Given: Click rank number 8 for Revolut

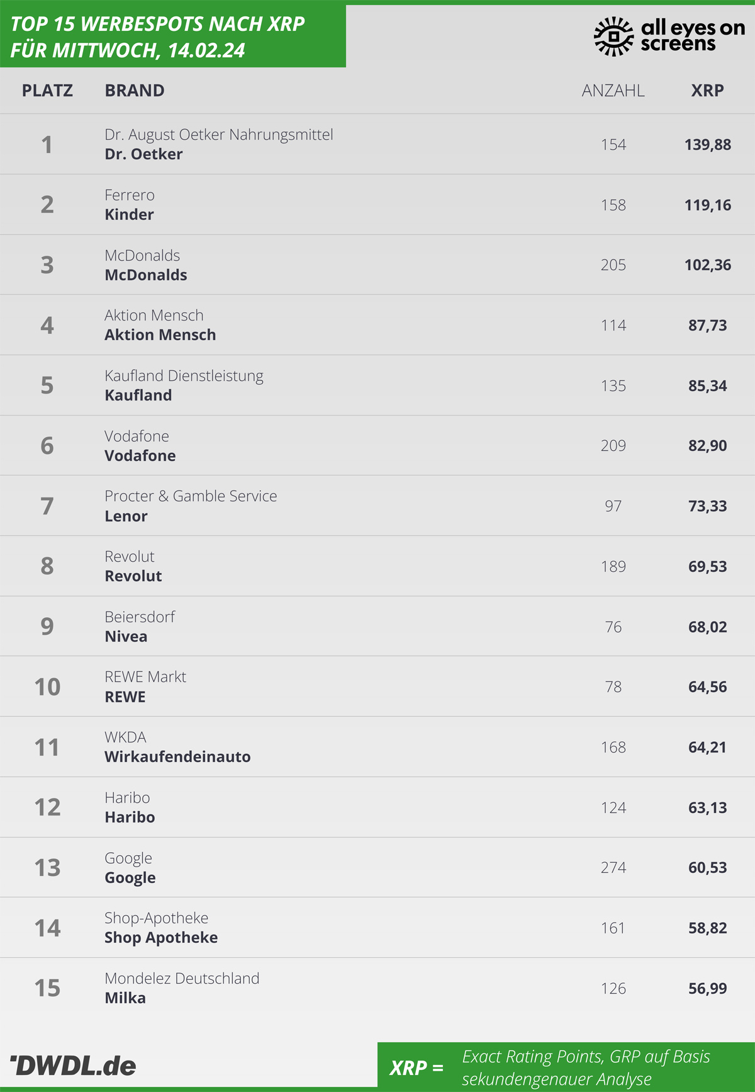Looking at the screenshot, I should (47, 566).
